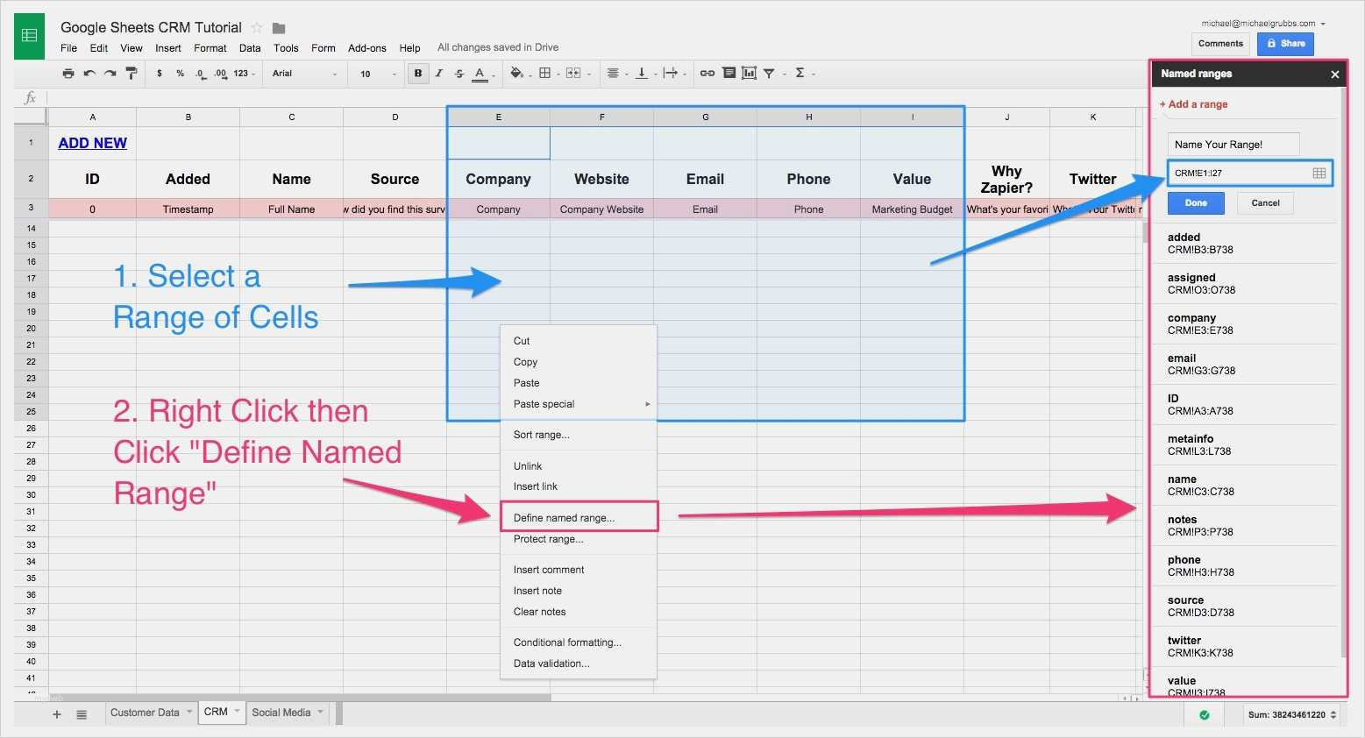
Task: Click the move to folder icon
Action: tap(279, 28)
